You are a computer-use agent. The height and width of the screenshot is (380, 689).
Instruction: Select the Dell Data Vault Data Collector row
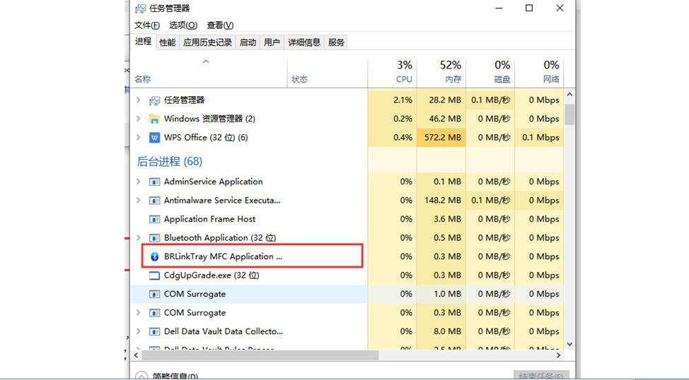224,331
